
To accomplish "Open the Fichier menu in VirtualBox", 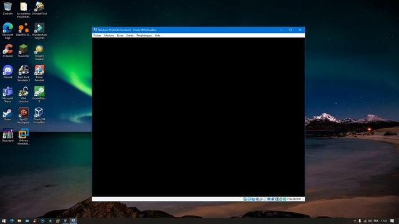I will pos(97,35).
